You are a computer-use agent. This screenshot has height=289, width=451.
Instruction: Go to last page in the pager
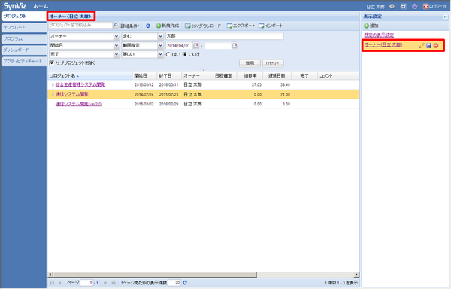pyautogui.click(x=114, y=283)
